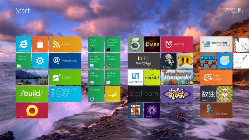Open the Anaheim, CA weather tile
Screen dimensions: 249x140
(x=65, y=94)
